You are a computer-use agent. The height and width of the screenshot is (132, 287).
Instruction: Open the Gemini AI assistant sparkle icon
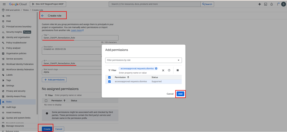coord(259,4)
